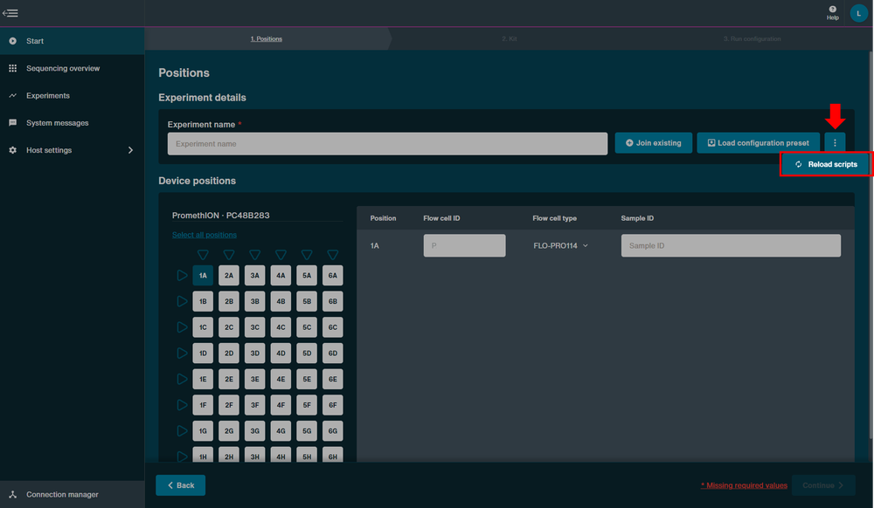Open the Experiments section
874x508 pixels.
72,96
